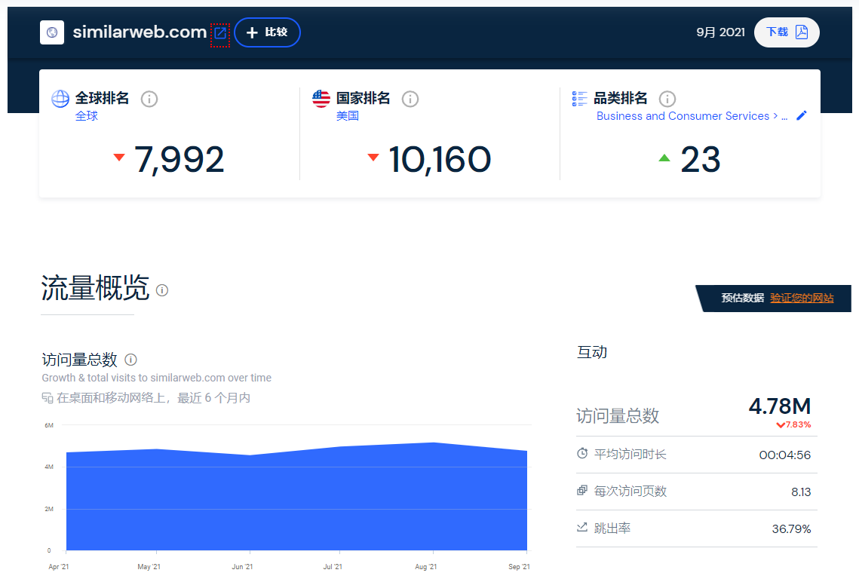Click the pencil edit icon beside the category path

[801, 115]
